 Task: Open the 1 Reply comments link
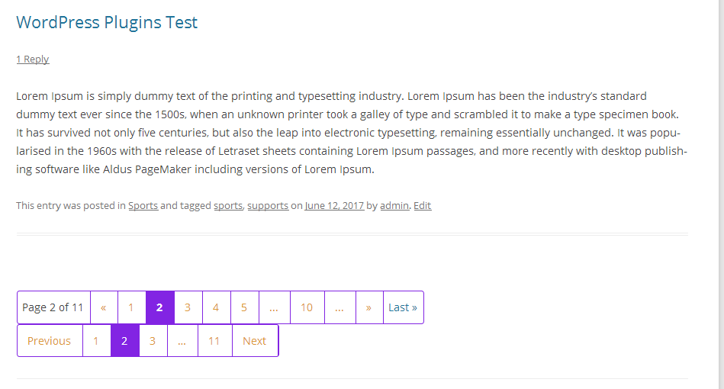(33, 59)
